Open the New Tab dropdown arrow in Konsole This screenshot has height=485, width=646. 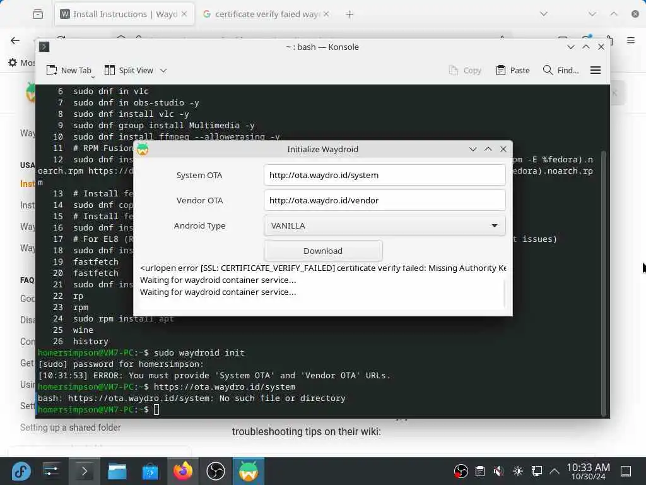coord(93,77)
